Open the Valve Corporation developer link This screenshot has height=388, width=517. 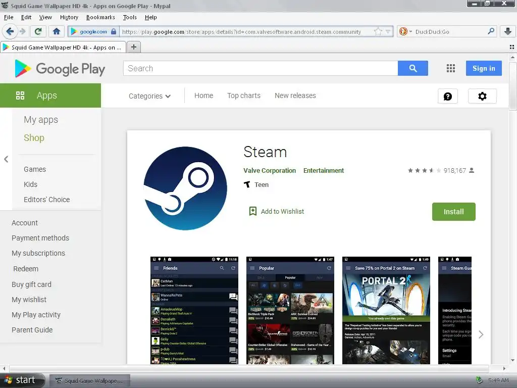(x=270, y=171)
